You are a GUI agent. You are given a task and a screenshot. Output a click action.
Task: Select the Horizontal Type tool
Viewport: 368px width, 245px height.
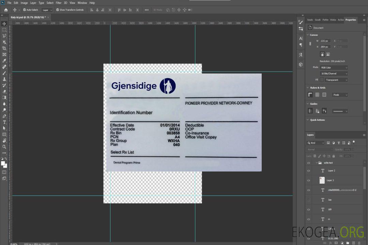tap(4, 122)
